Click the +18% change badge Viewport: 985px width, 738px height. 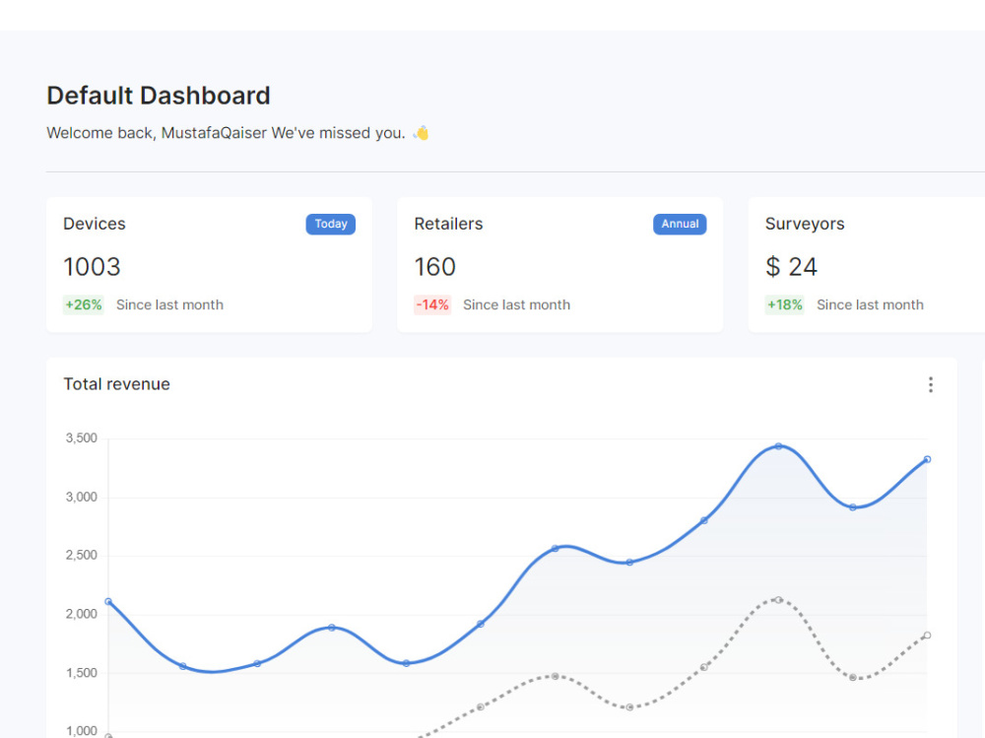[x=785, y=304]
